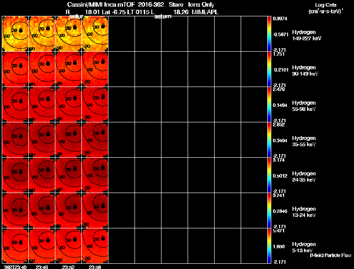The width and height of the screenshot is (354, 269).
Task: Click the '-0.5871' color scale midpoint
Action: point(281,34)
